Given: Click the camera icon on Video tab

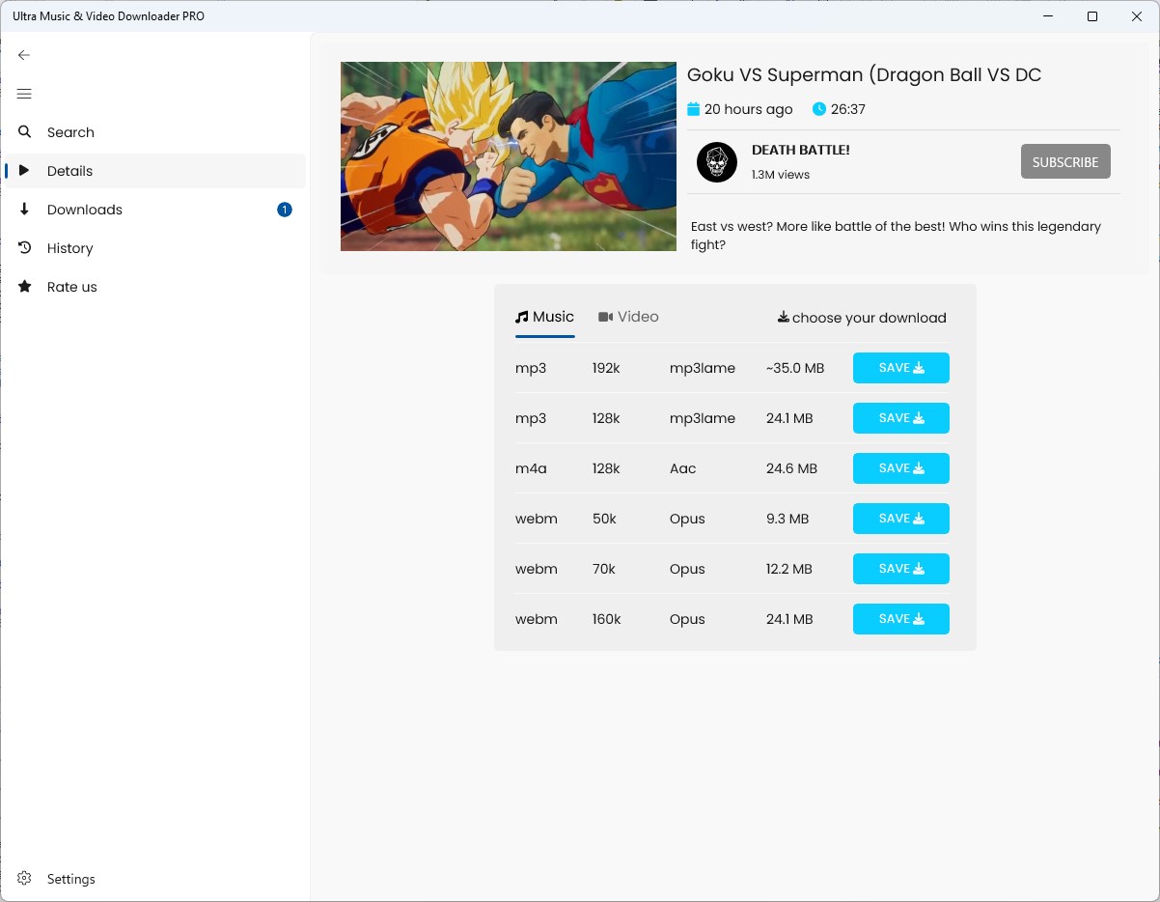Looking at the screenshot, I should (x=606, y=317).
